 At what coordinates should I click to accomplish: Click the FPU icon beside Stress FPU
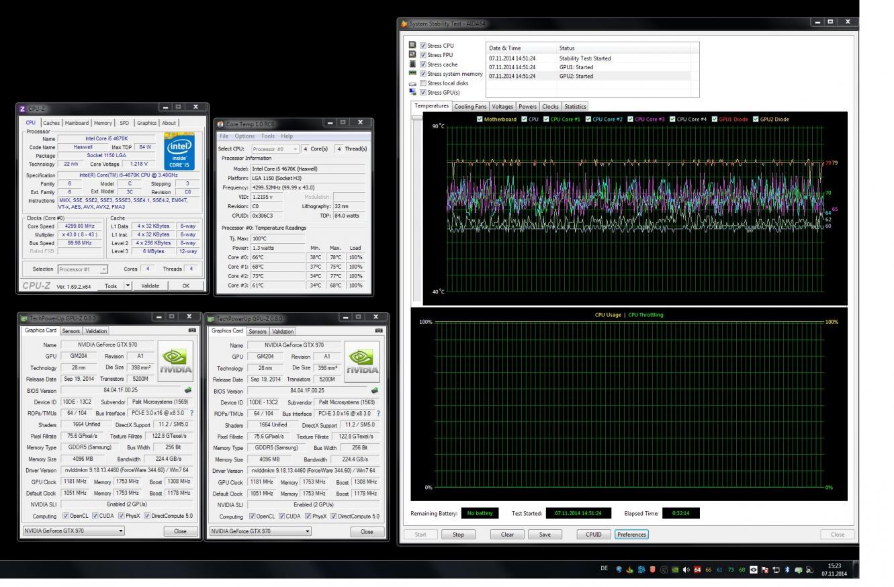(413, 54)
